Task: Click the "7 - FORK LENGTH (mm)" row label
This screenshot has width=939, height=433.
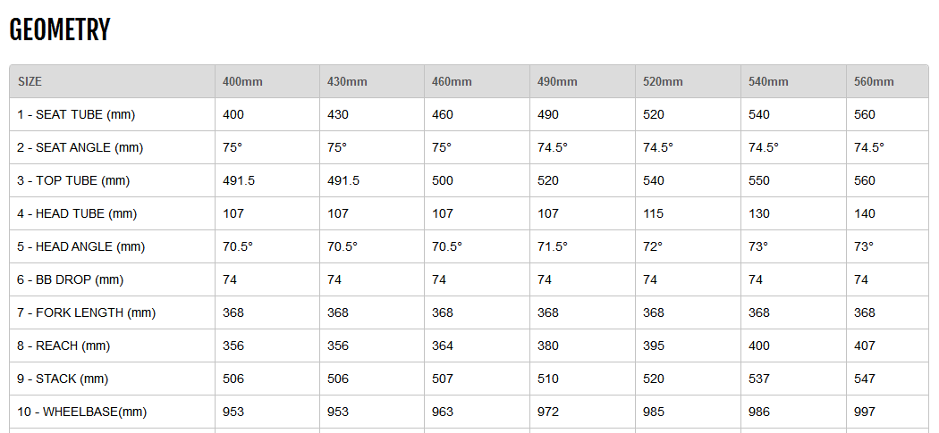Action: click(x=86, y=312)
